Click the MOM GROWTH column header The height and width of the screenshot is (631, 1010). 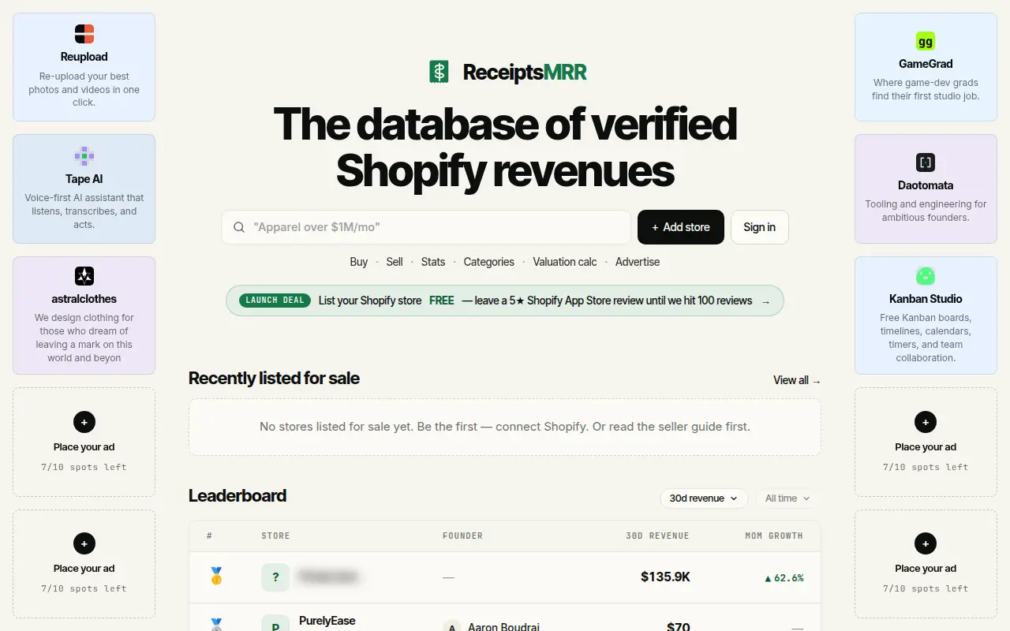pyautogui.click(x=774, y=536)
